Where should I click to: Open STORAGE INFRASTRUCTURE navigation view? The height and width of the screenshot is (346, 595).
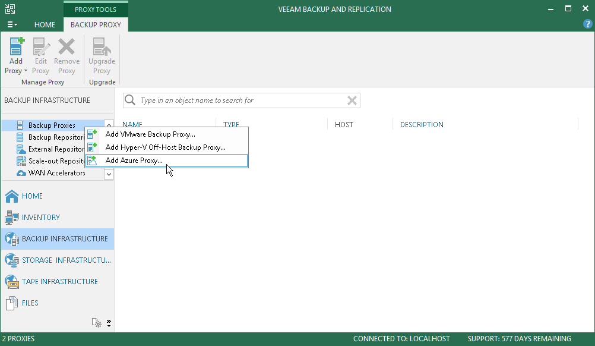(58, 260)
